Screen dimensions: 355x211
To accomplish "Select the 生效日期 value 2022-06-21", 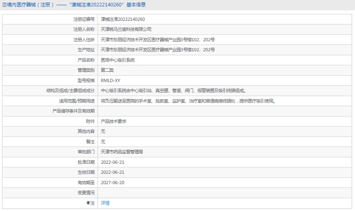I will click(112, 172).
